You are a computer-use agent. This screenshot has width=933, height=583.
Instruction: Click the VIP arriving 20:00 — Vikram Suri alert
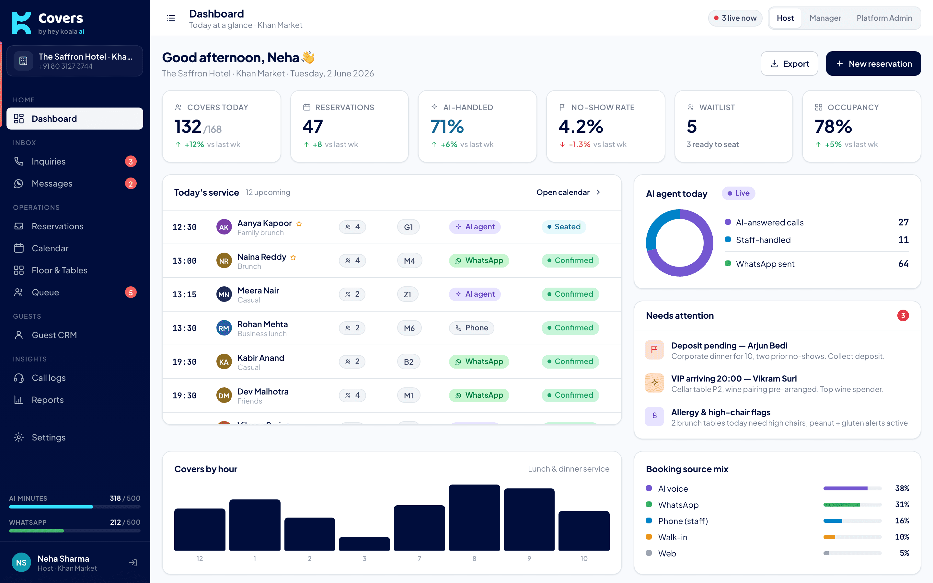[x=777, y=384]
